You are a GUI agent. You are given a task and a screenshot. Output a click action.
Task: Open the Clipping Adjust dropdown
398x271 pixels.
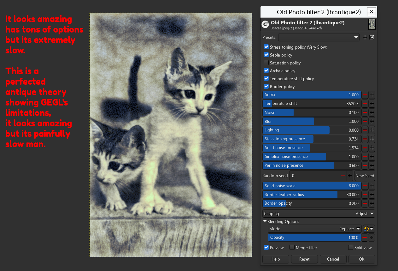coord(319,214)
